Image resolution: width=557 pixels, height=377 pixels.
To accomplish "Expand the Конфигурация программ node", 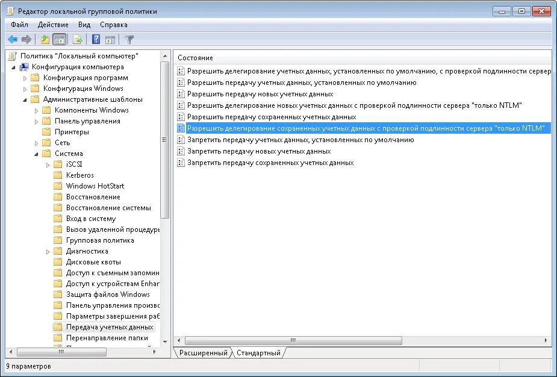I will (25, 78).
